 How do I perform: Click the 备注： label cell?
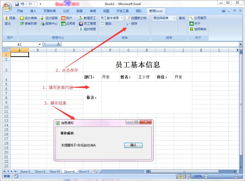point(92,98)
